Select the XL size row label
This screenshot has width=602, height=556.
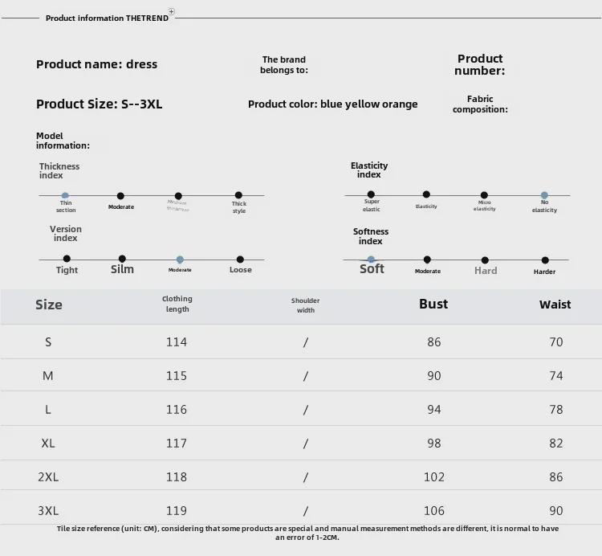pos(48,444)
